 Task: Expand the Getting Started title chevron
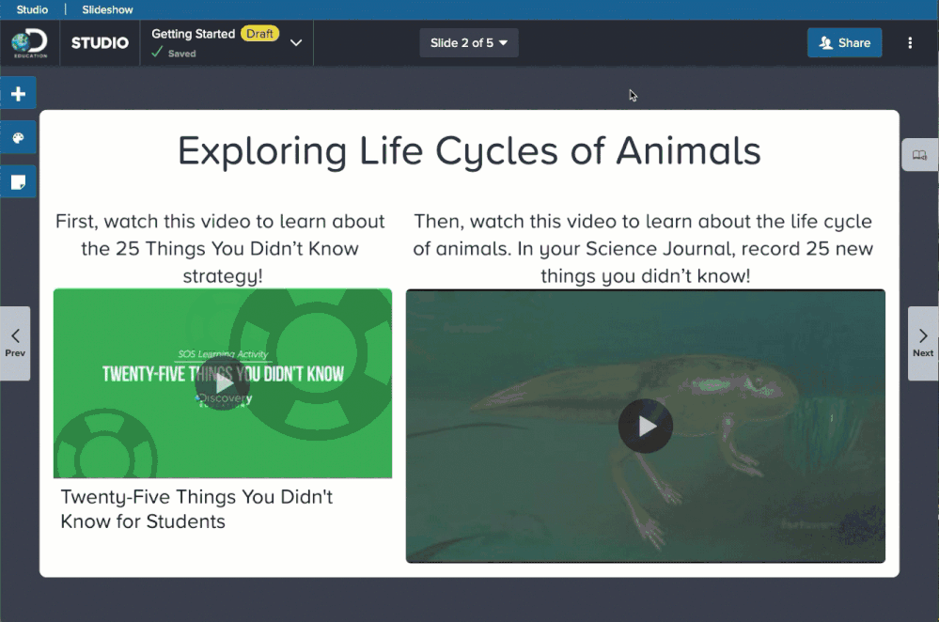(x=295, y=42)
